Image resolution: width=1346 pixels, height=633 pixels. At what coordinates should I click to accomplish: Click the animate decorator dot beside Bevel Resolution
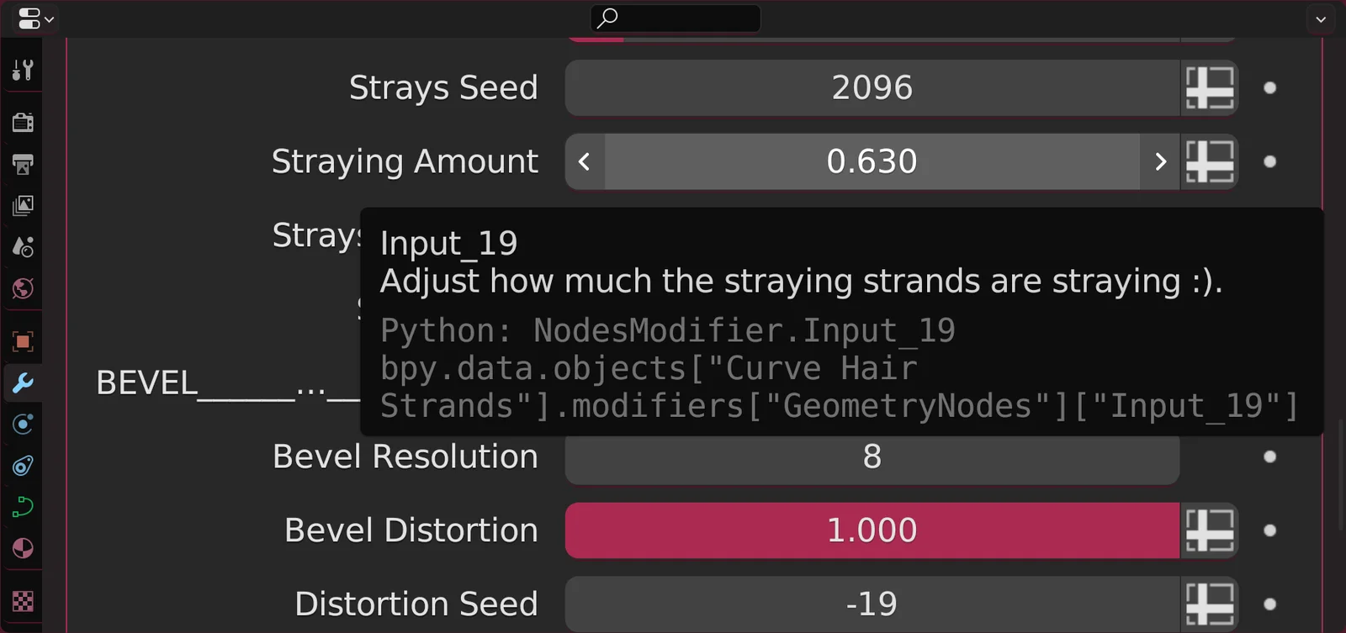pyautogui.click(x=1270, y=457)
